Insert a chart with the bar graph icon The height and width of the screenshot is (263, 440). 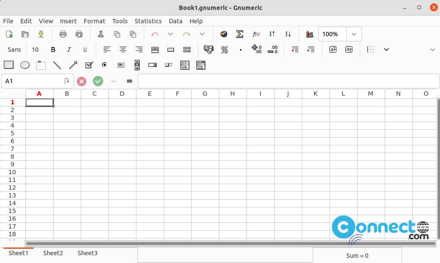click(310, 34)
